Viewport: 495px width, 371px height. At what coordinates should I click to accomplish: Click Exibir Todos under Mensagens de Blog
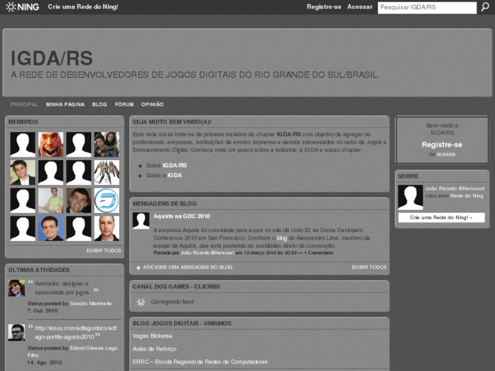(x=369, y=267)
